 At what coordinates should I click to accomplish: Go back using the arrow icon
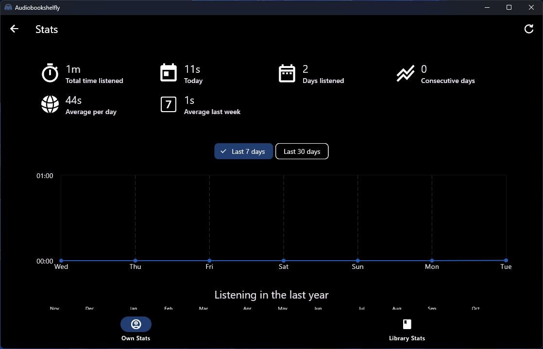[14, 29]
